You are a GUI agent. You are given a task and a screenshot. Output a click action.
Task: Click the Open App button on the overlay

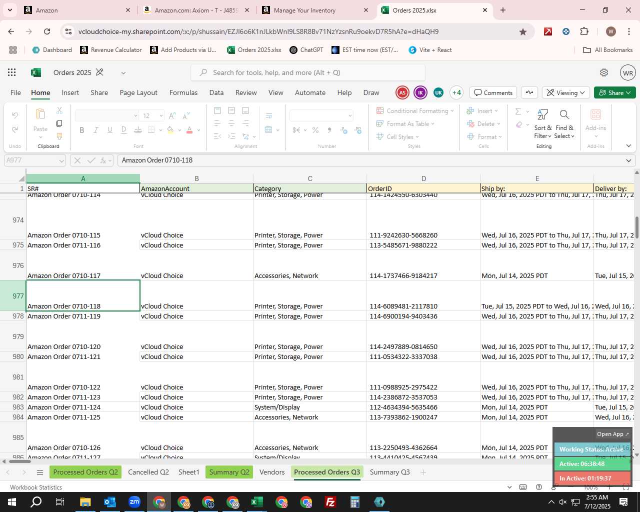tap(613, 434)
